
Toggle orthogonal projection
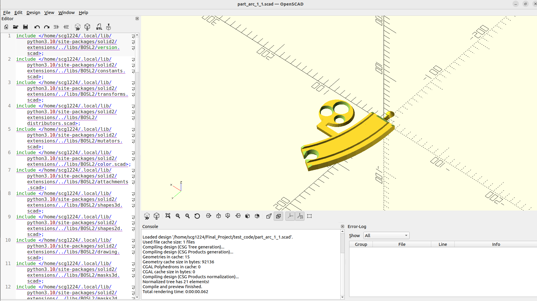(x=278, y=216)
